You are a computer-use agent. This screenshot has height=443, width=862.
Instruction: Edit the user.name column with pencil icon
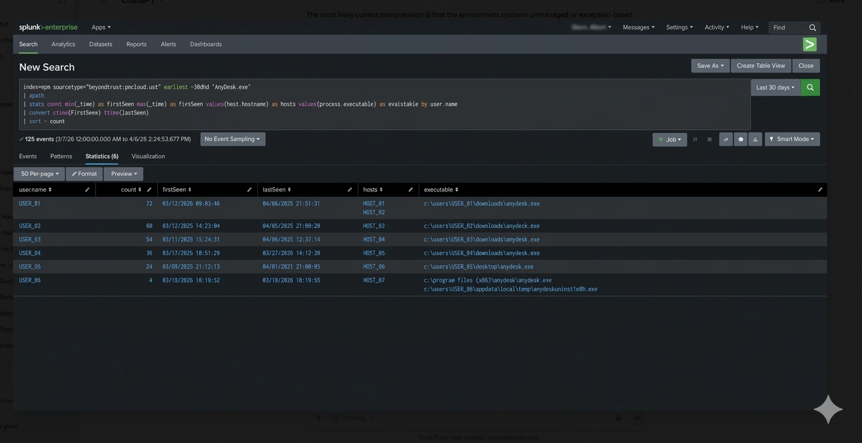[87, 190]
